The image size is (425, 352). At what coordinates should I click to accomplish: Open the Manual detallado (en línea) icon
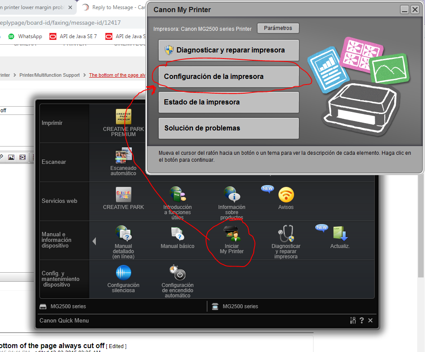pyautogui.click(x=123, y=235)
